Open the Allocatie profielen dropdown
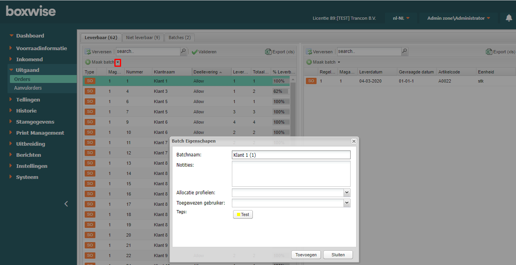Image resolution: width=516 pixels, height=265 pixels. (x=347, y=192)
